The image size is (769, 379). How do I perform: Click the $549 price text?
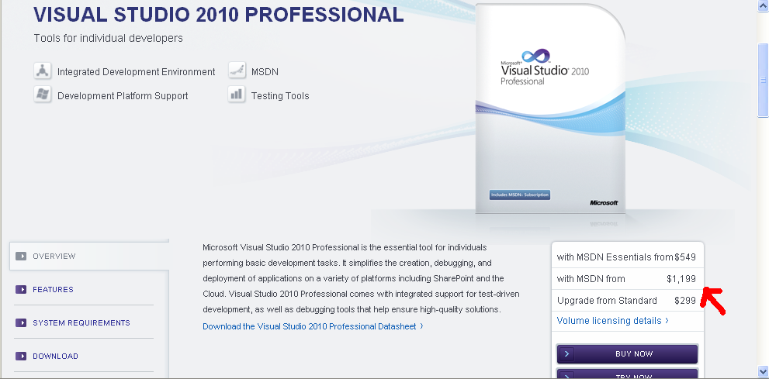(685, 257)
